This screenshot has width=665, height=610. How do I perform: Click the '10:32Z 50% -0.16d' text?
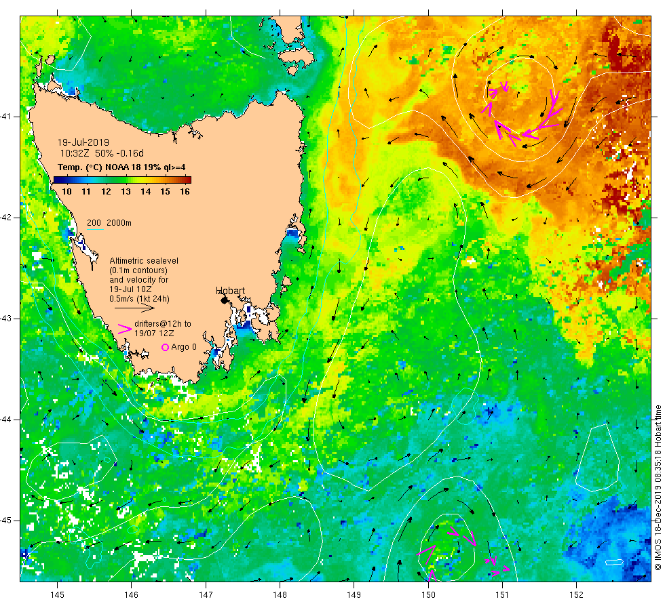pyautogui.click(x=102, y=153)
